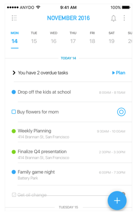Open the three-dot more options menu
Viewport: 140px width, 214px height.
[x=124, y=18]
